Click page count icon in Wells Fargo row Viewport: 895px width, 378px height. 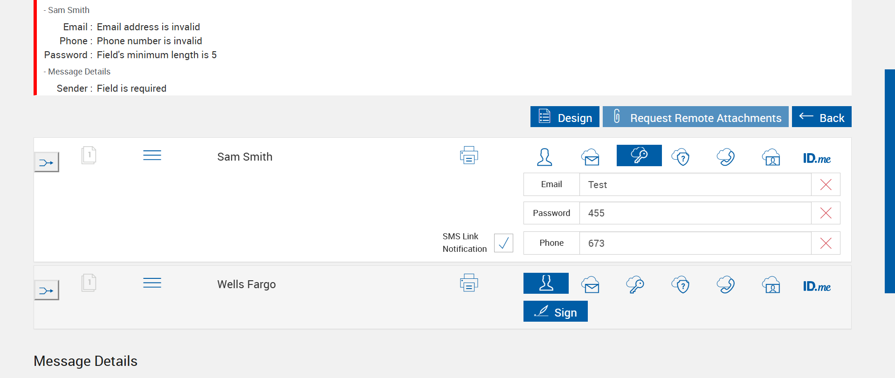click(x=89, y=283)
